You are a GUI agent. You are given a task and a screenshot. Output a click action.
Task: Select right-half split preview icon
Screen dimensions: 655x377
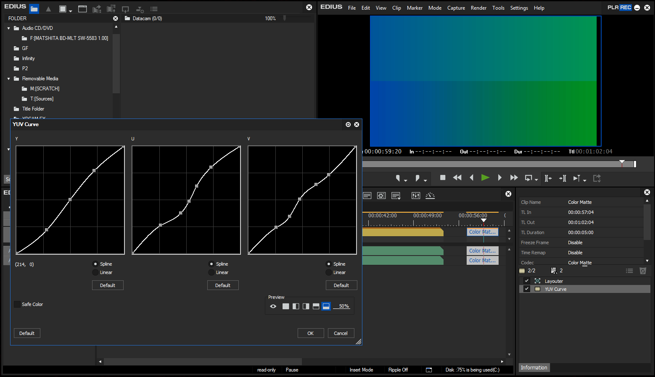click(x=306, y=306)
